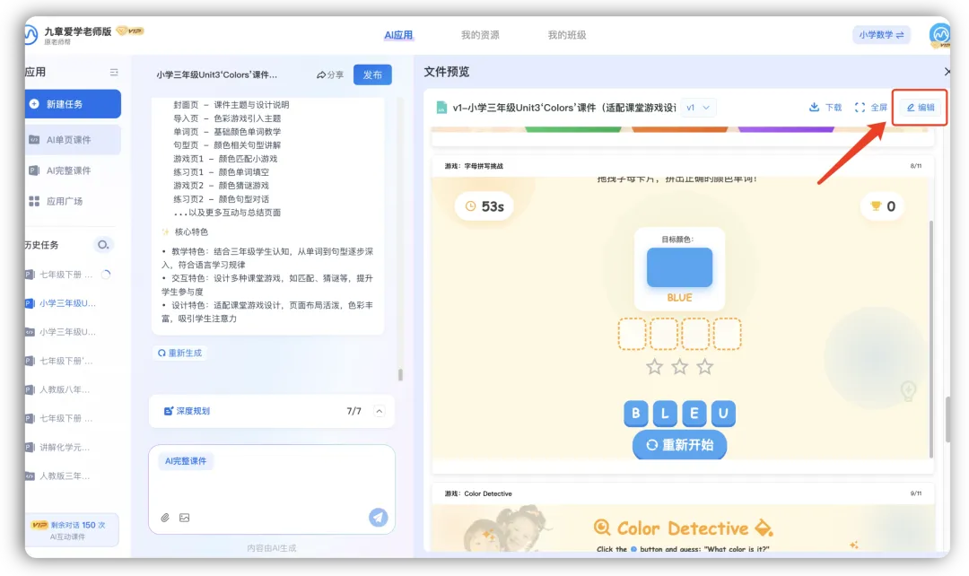Click the 剩余对话 150 次 VIP banner
The image size is (969, 576).
(x=73, y=530)
